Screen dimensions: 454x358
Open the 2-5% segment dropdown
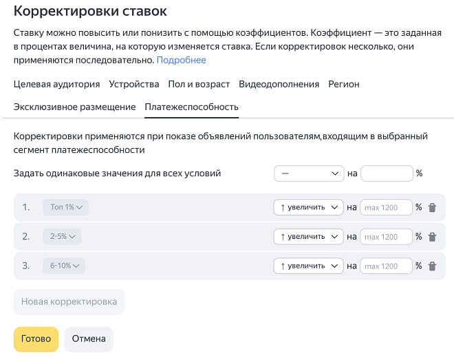point(62,237)
